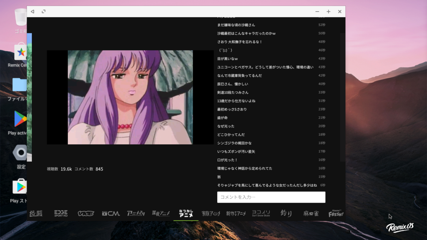Switch to the 釣り channel
This screenshot has width=427, height=240.
286,214
